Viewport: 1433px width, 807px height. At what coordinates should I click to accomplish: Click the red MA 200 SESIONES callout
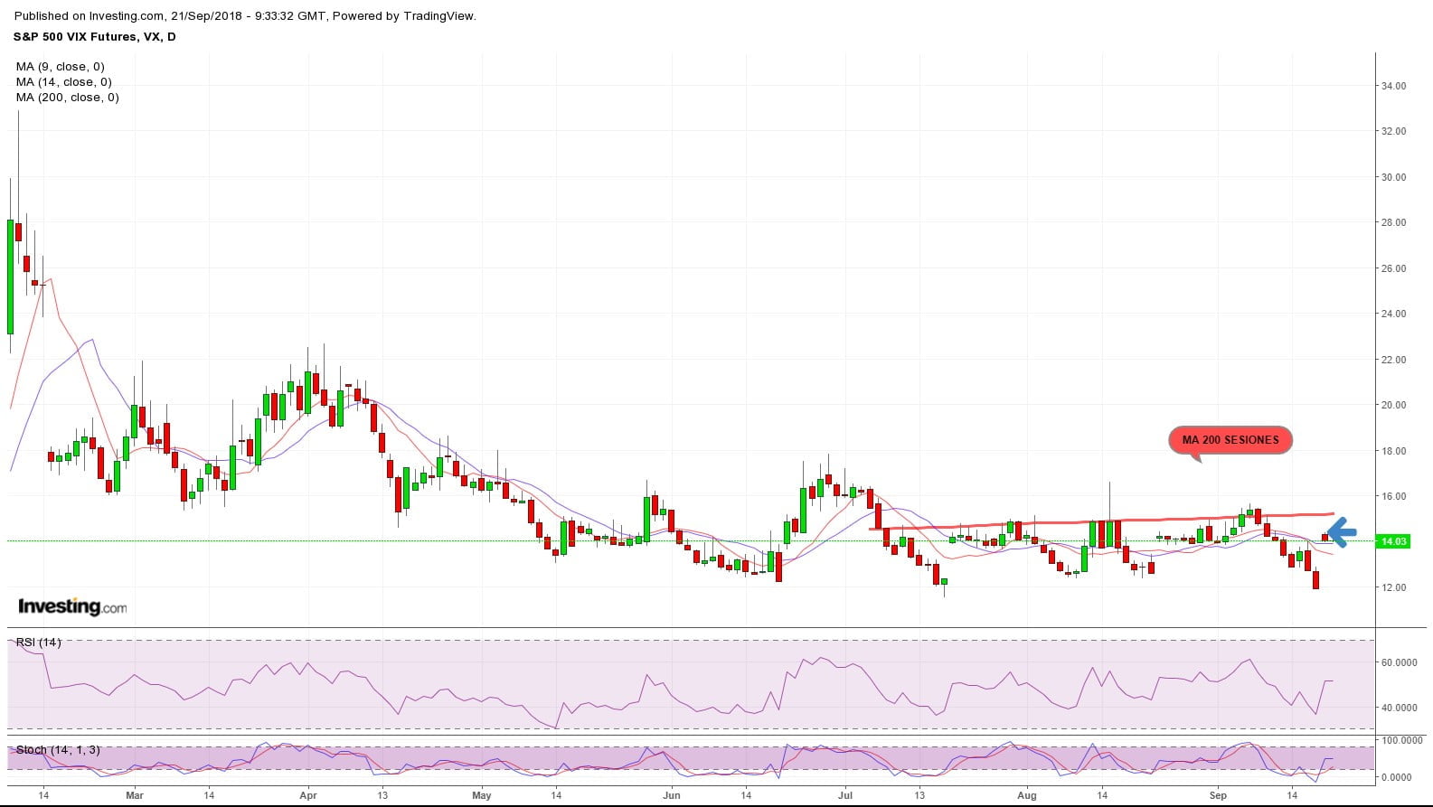pos(1230,440)
